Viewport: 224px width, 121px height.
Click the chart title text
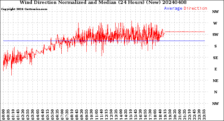(103, 2)
